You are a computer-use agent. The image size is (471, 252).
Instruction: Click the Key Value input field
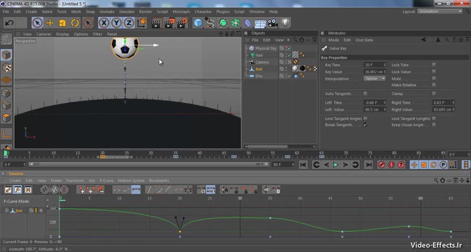click(x=373, y=72)
